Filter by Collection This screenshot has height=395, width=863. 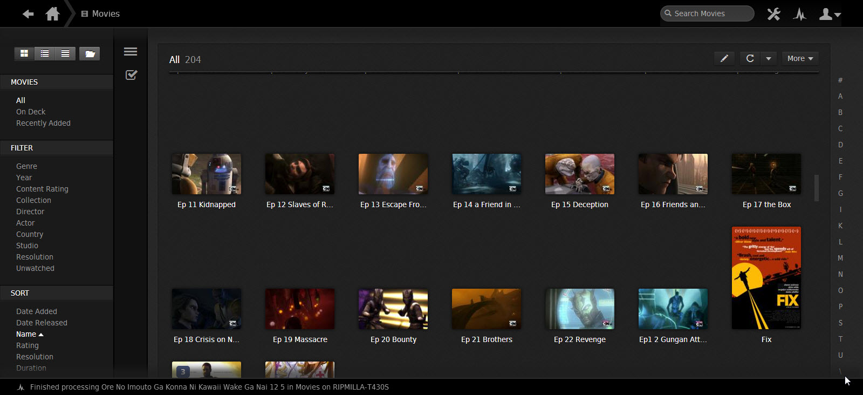pos(33,200)
